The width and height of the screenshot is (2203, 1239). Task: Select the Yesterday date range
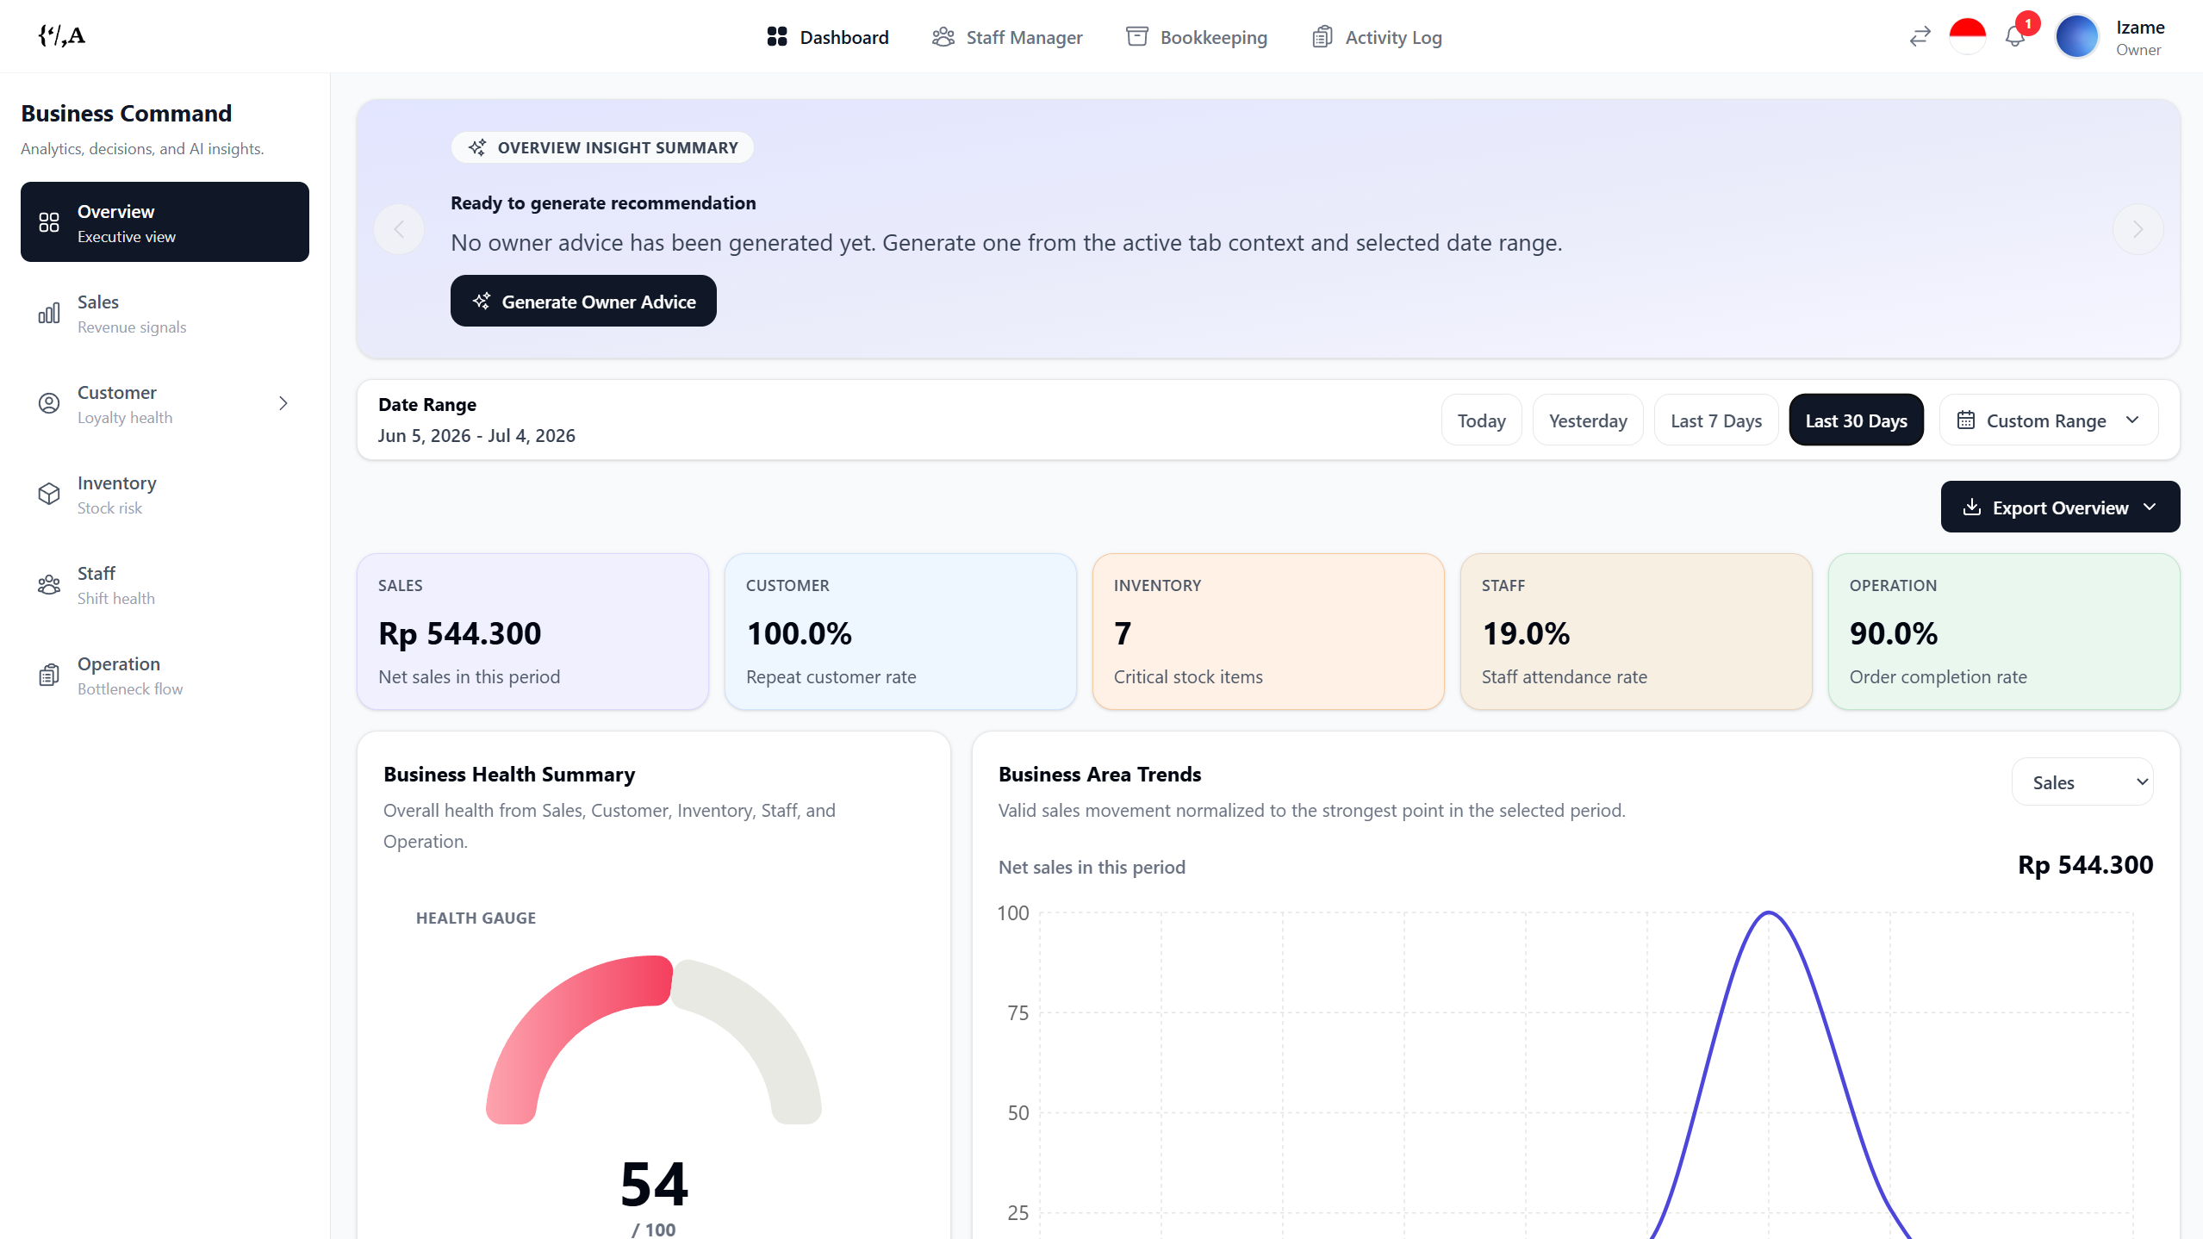1587,420
